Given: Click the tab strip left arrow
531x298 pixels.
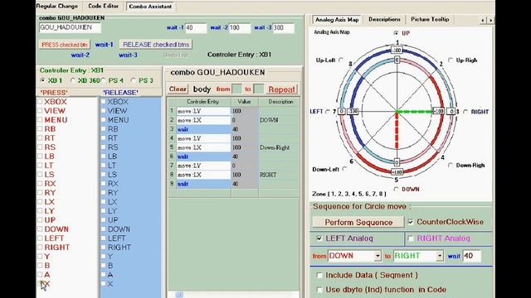Looking at the screenshot, I should tap(483, 21).
